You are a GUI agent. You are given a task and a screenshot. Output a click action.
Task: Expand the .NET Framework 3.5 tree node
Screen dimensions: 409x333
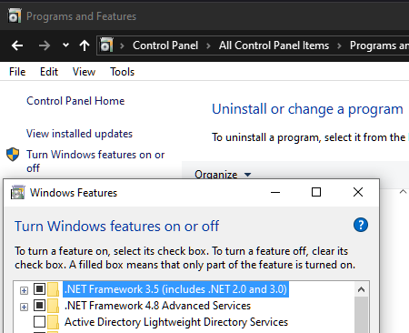pyautogui.click(x=24, y=290)
